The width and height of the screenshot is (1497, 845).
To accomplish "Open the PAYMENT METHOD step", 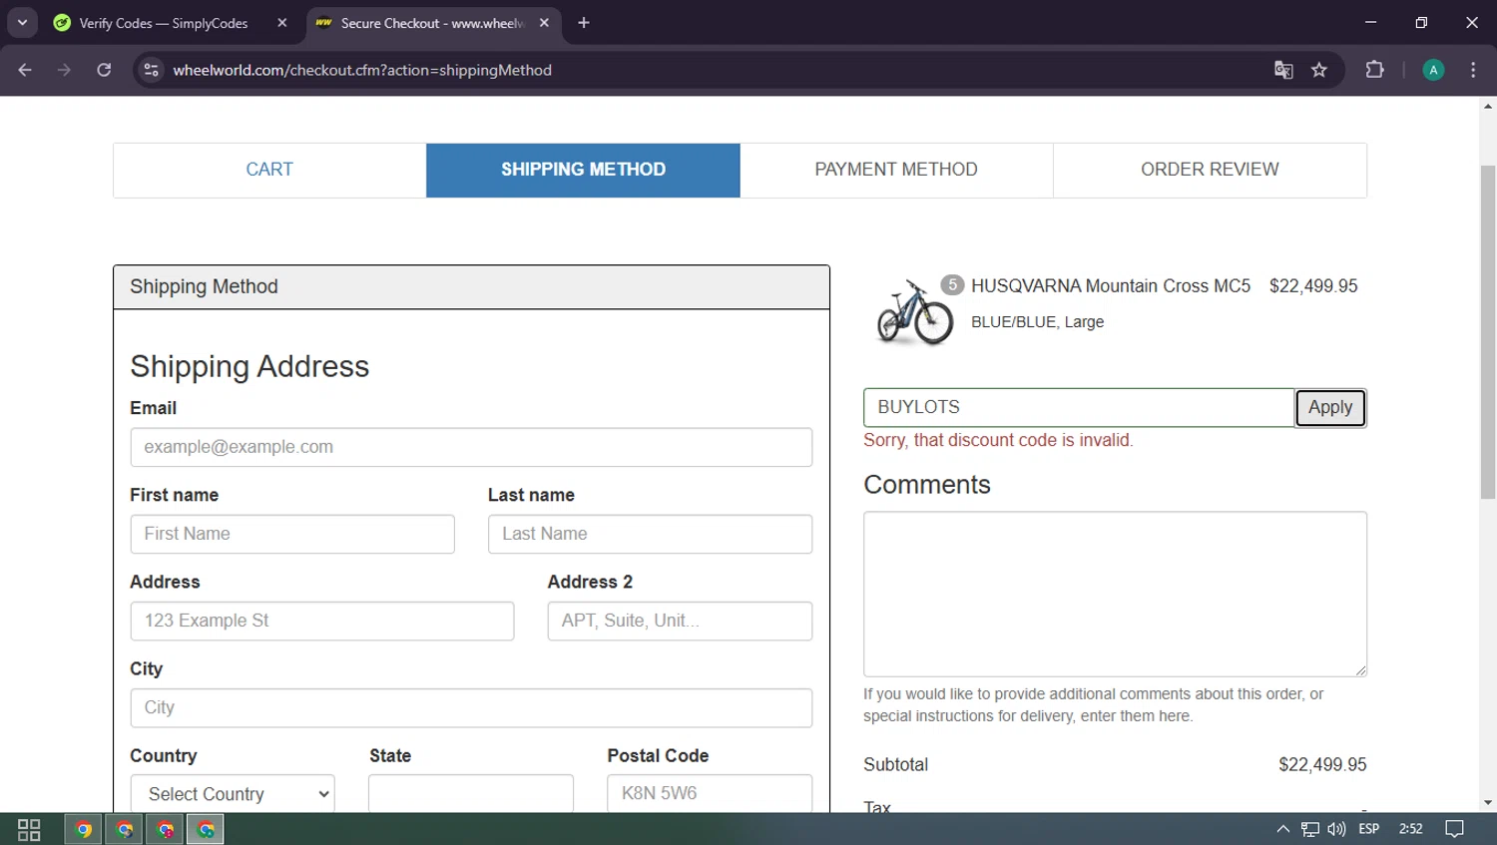I will (896, 170).
